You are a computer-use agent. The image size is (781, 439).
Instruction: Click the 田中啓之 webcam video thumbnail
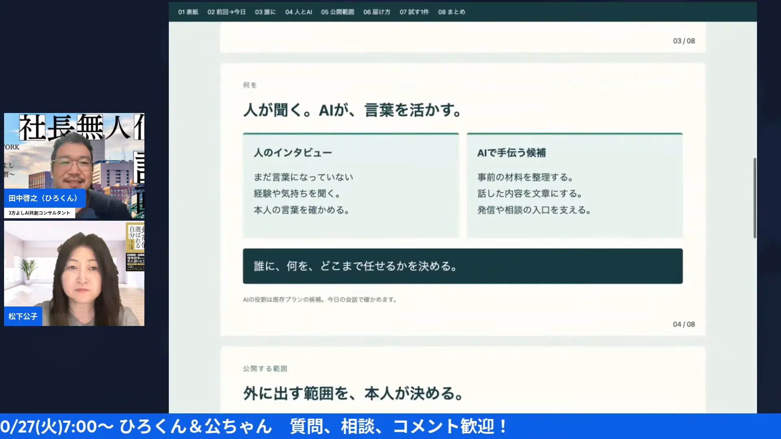coord(74,166)
